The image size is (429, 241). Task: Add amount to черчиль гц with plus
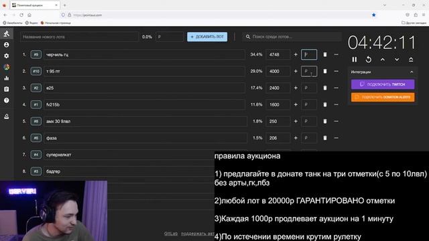tap(296, 55)
